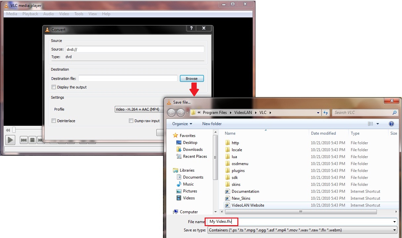Viewport: 402px width, 238px height.
Task: Select Desktop in the navigation pane
Action: pos(190,143)
